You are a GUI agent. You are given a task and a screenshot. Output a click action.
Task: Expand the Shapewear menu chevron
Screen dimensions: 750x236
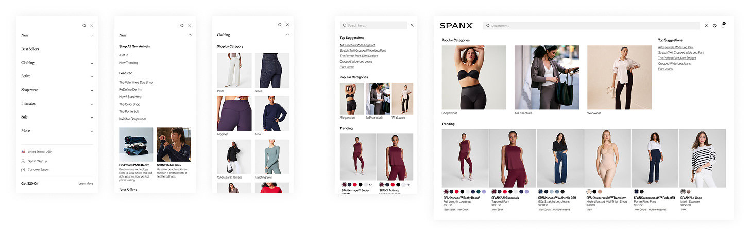pos(92,90)
